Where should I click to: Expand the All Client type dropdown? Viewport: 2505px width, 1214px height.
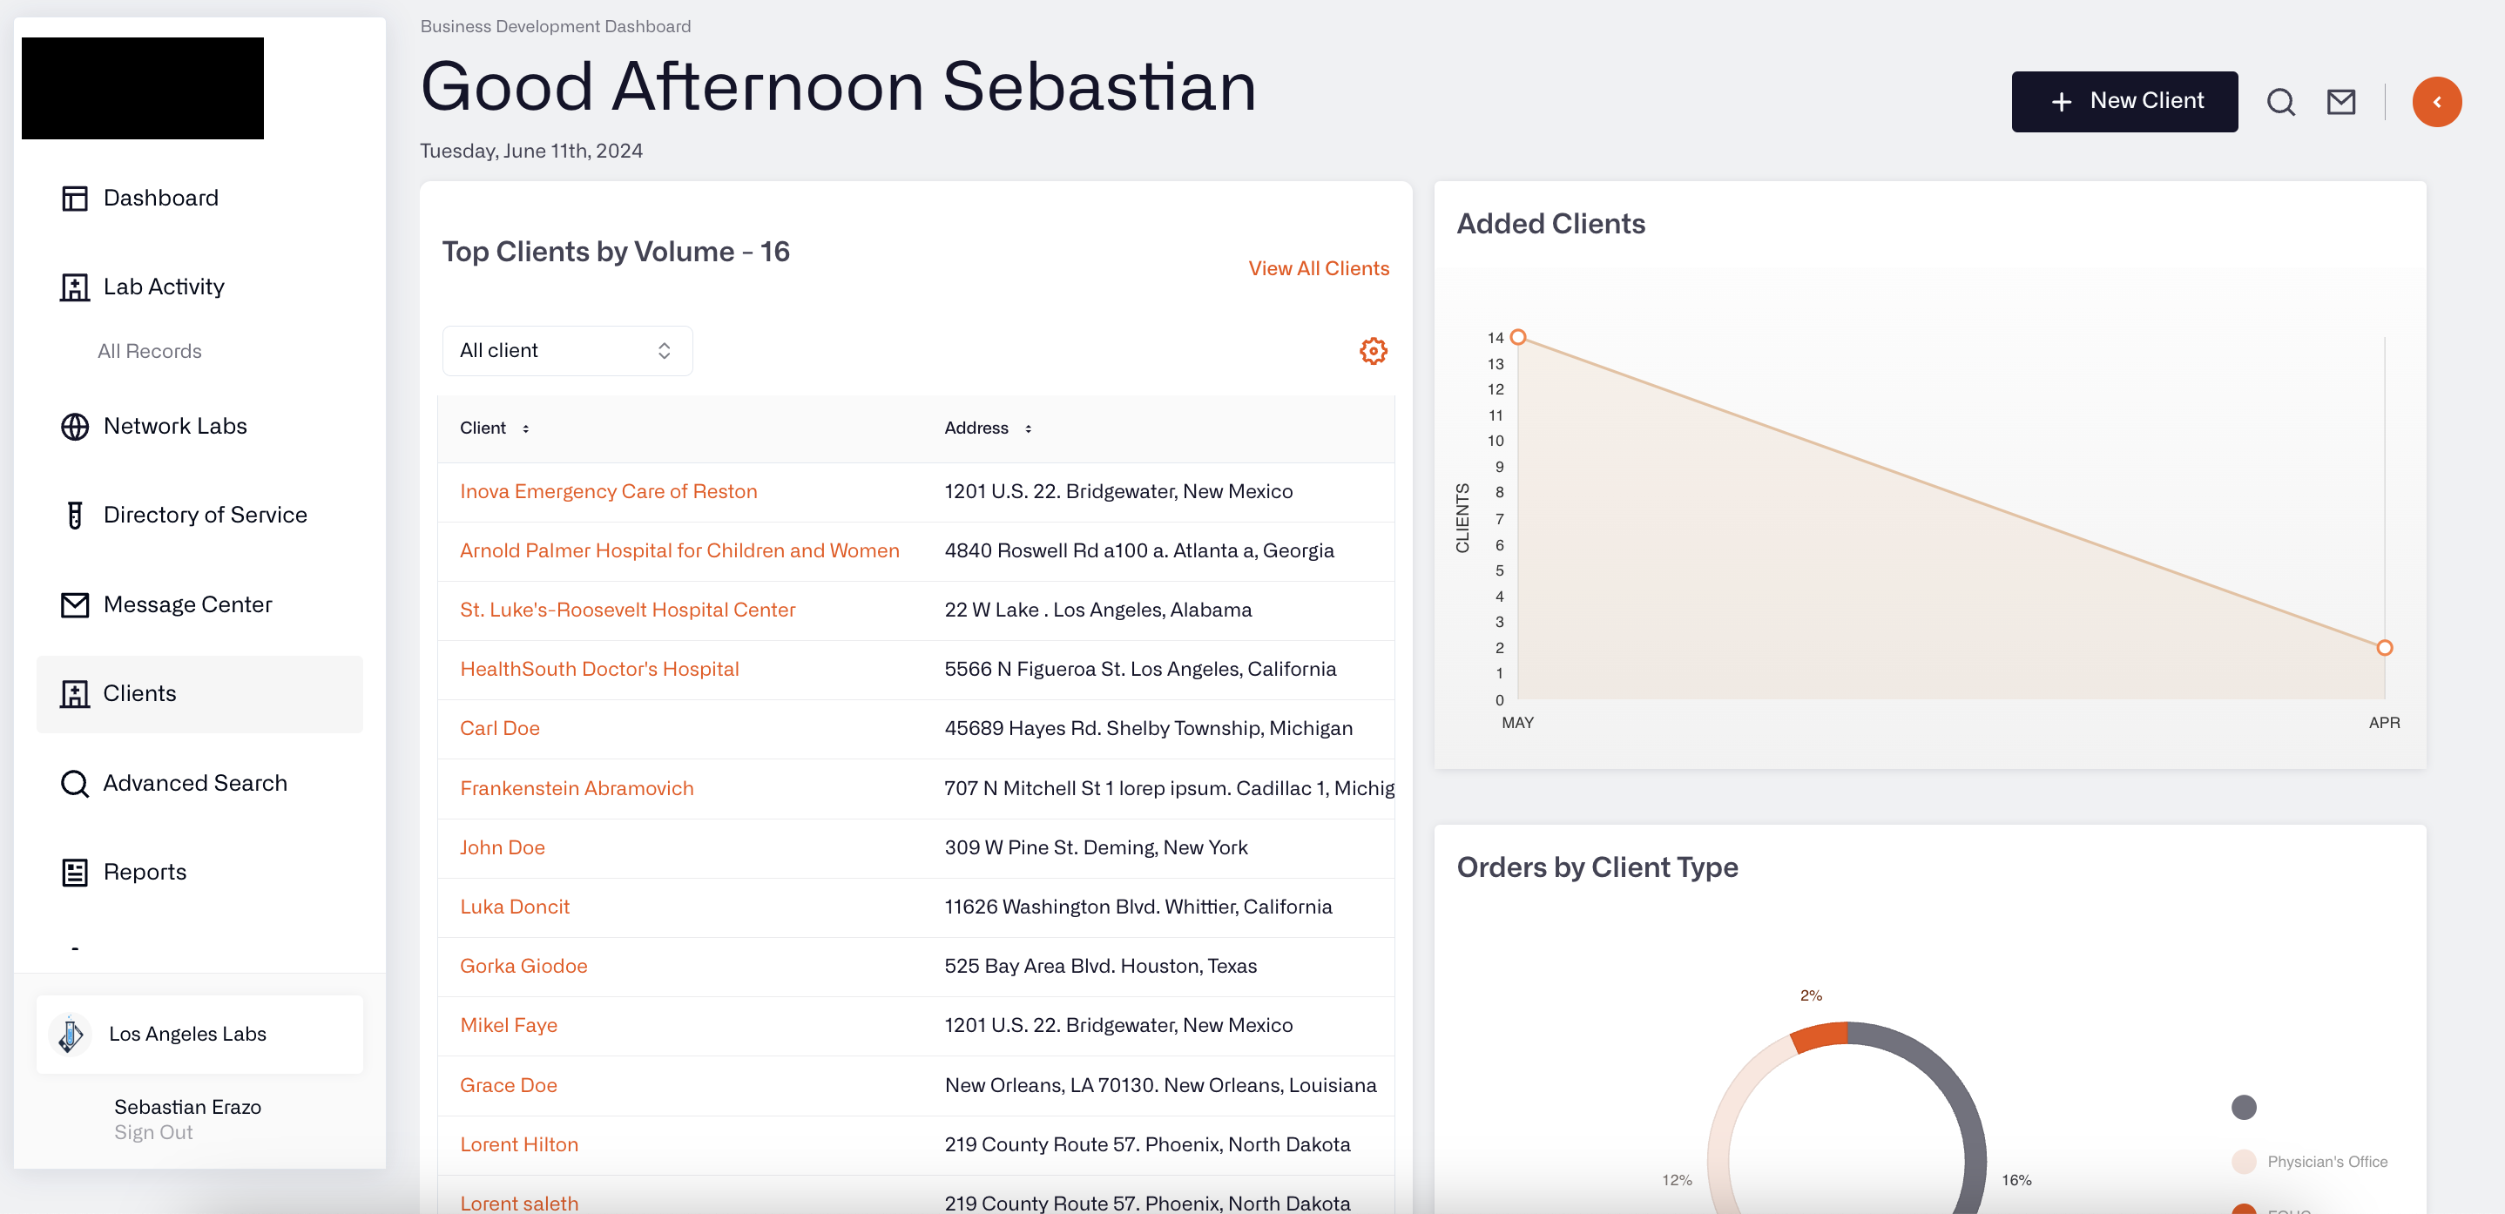click(565, 350)
